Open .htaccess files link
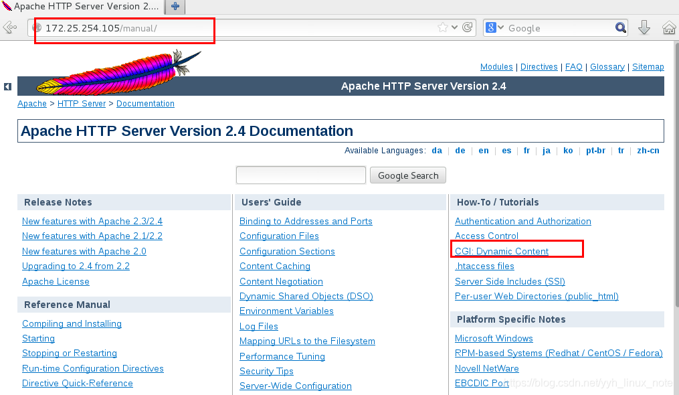679x395 pixels. tap(484, 266)
